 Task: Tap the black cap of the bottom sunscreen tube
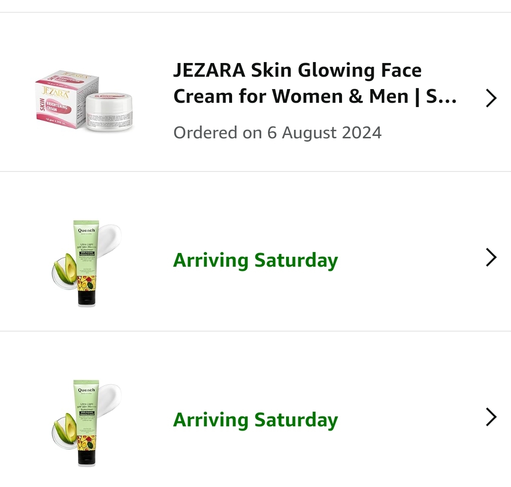click(x=86, y=458)
